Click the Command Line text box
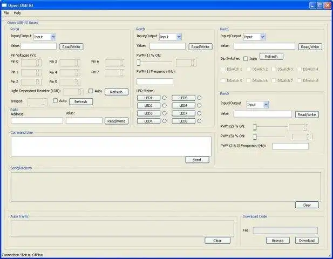The height and width of the screenshot is (259, 333). (111, 146)
